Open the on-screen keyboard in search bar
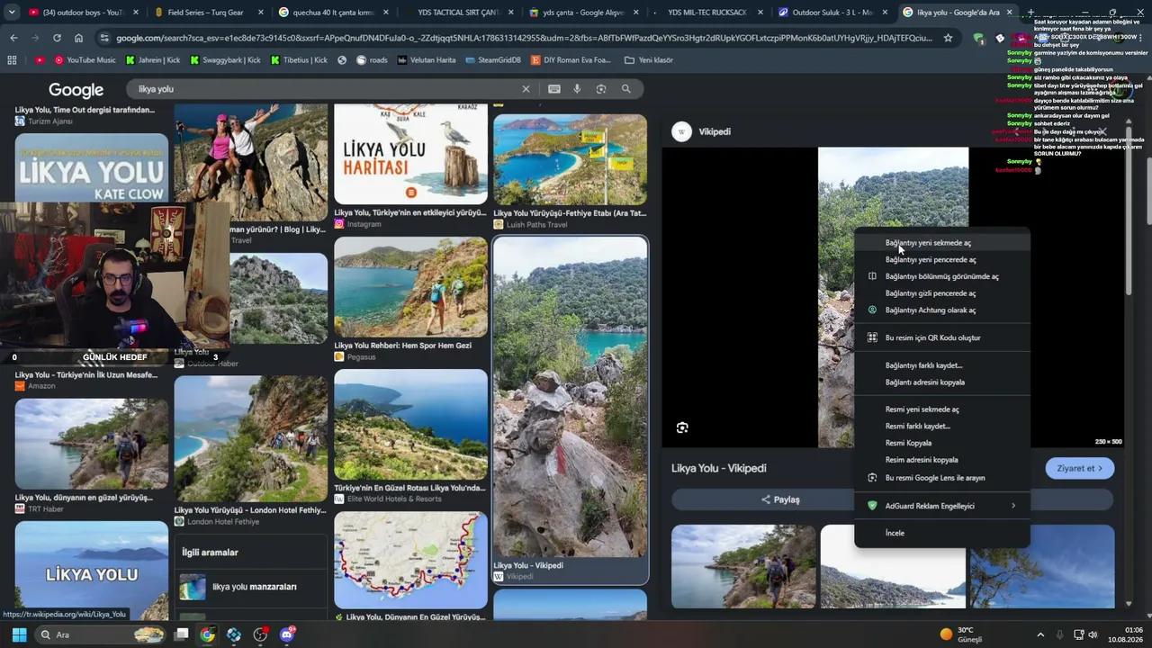Image resolution: width=1152 pixels, height=648 pixels. 553,89
